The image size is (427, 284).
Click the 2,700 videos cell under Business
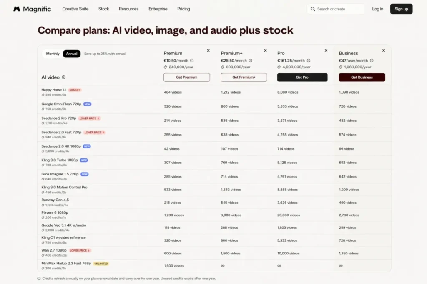(349, 215)
